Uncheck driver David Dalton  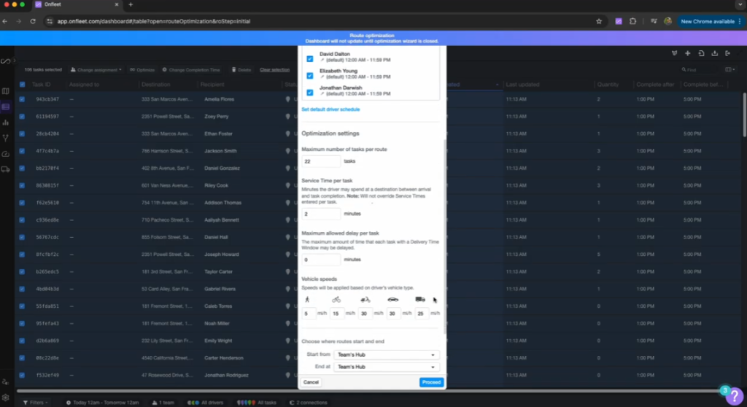point(309,58)
